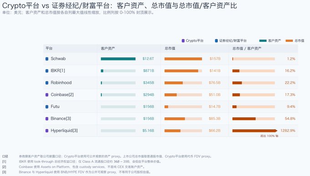Click the 平台 column header
This screenshot has width=310, height=176.
point(49,48)
